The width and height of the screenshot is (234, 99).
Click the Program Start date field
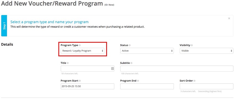pos(88,86)
